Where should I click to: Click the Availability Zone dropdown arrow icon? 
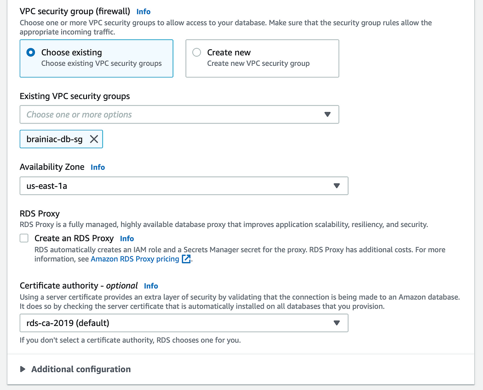[337, 186]
